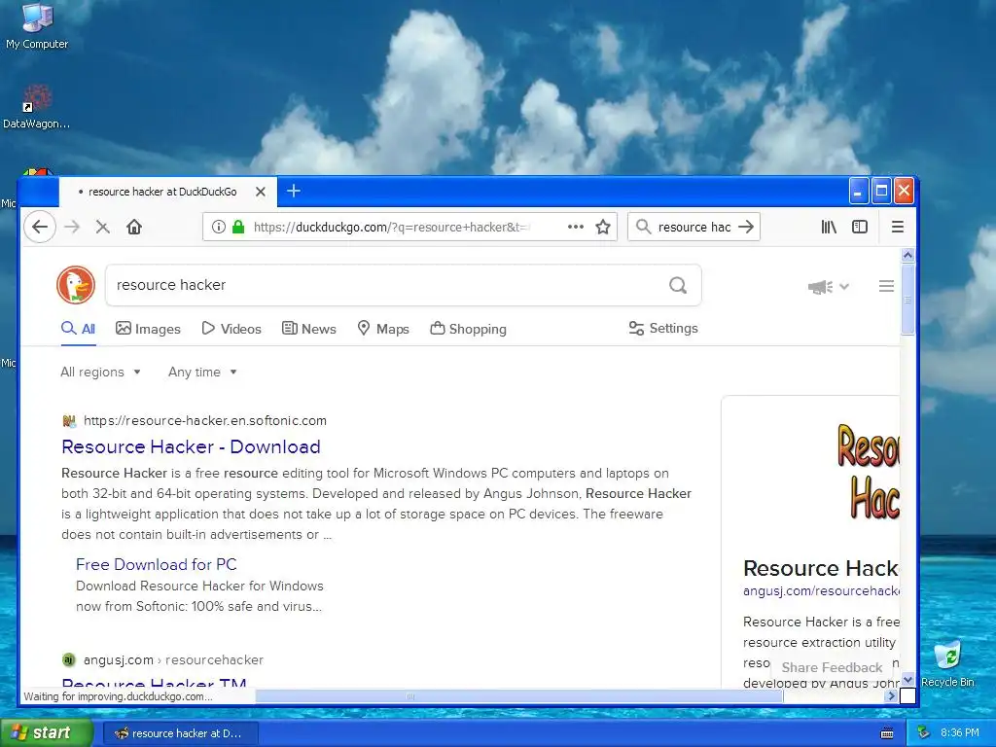This screenshot has width=996, height=747.
Task: Switch to the Maps tab
Action: [383, 329]
